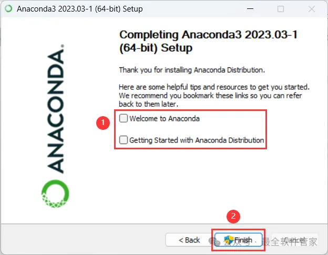Click the red numbered circle 2 marker
Image resolution: width=328 pixels, height=255 pixels.
[x=233, y=216]
